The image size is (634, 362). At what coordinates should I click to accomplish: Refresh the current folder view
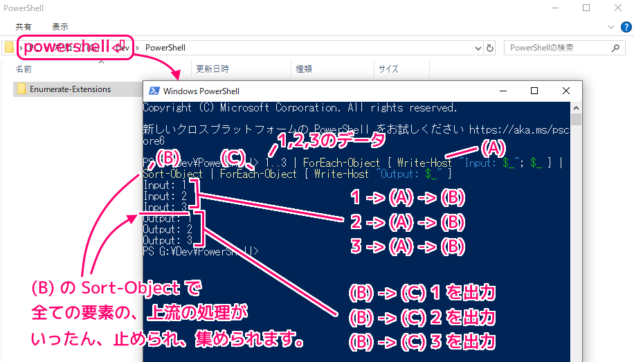[491, 48]
